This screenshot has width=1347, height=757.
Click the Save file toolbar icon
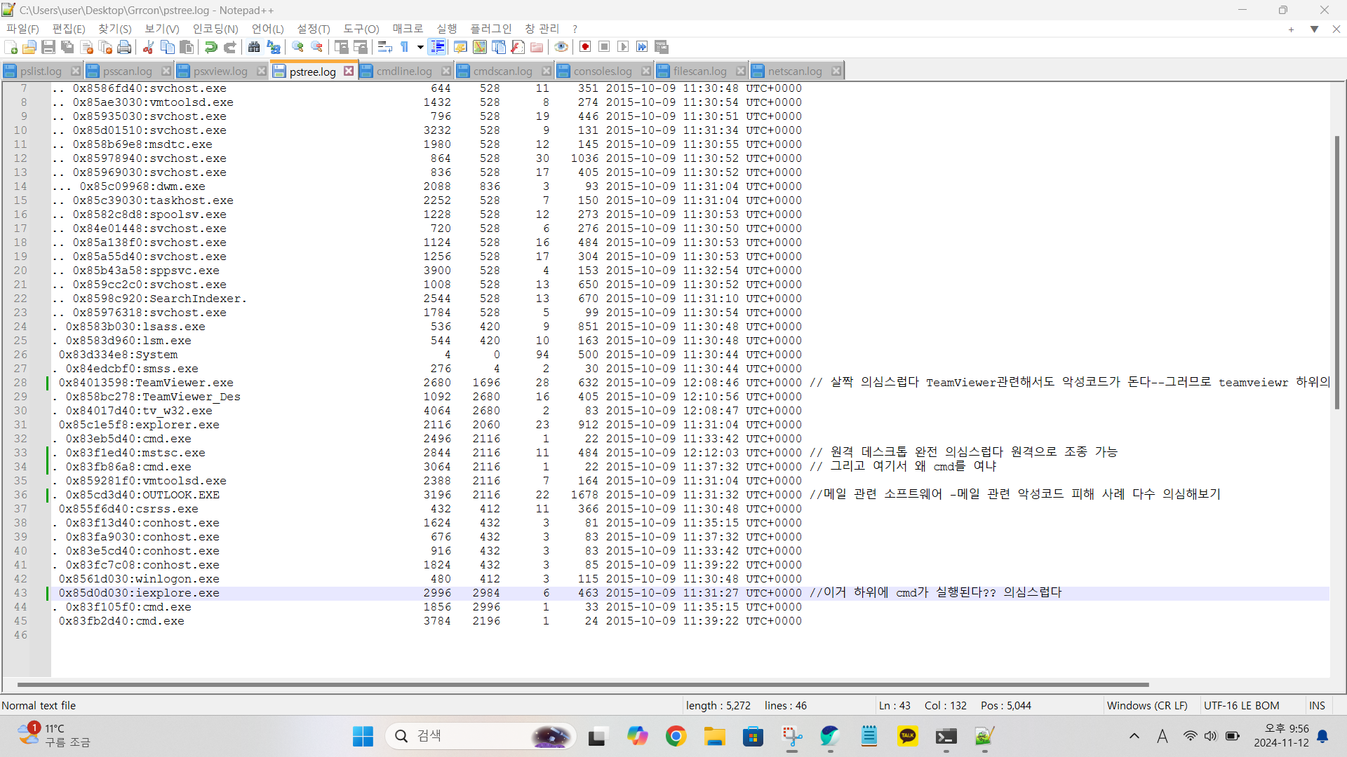(x=48, y=47)
